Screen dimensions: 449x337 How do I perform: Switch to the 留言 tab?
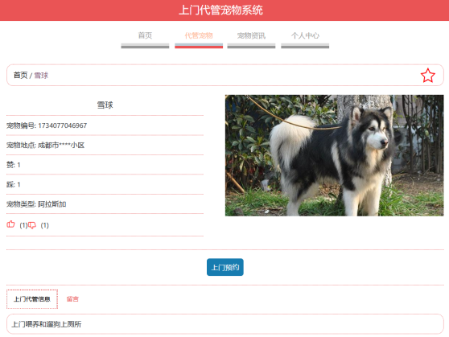pos(72,299)
